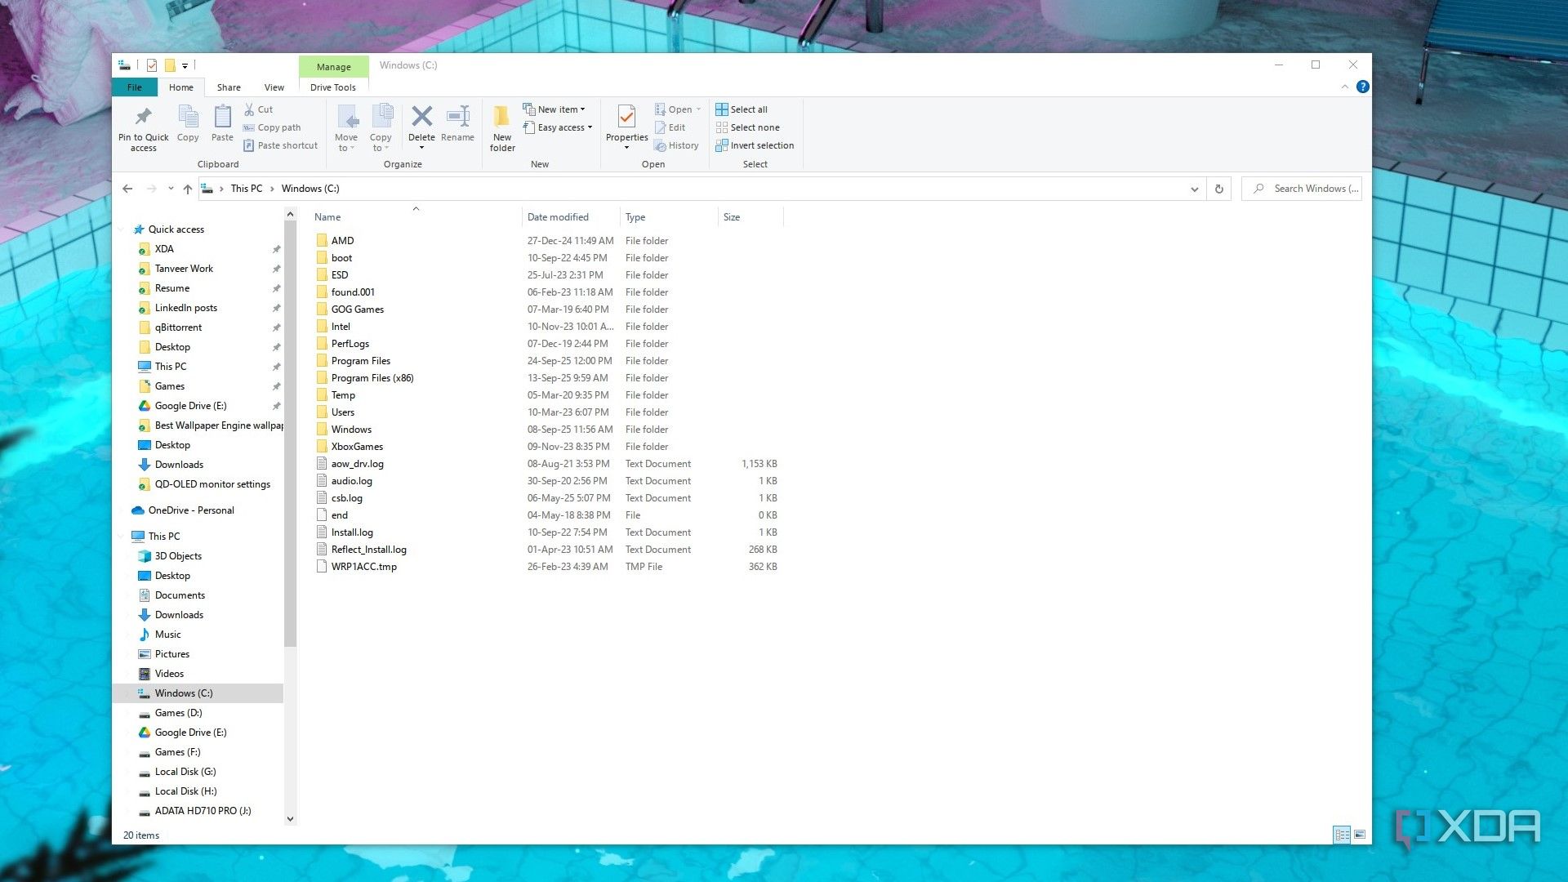
Task: Click Paste shortcut in the ribbon
Action: (280, 145)
